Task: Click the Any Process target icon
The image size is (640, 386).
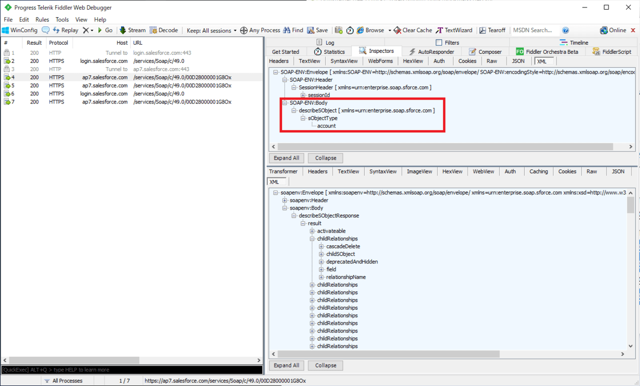Action: point(260,30)
